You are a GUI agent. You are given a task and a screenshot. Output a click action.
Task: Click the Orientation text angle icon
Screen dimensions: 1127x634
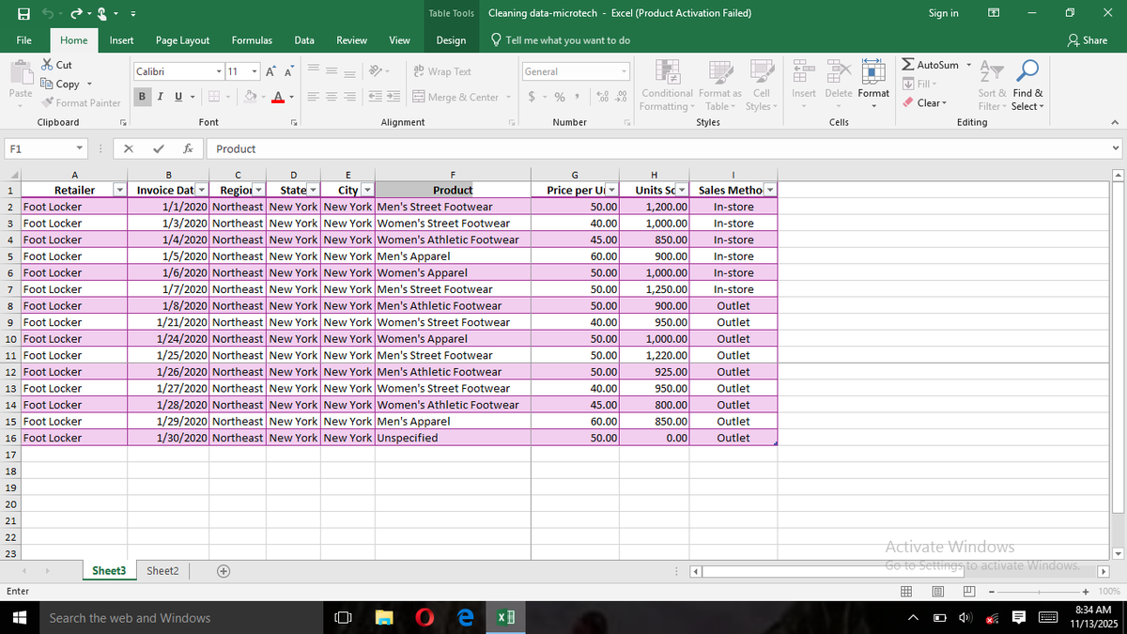(x=376, y=71)
